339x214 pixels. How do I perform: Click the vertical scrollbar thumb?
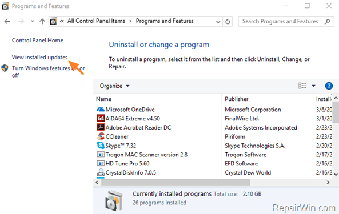[336, 112]
